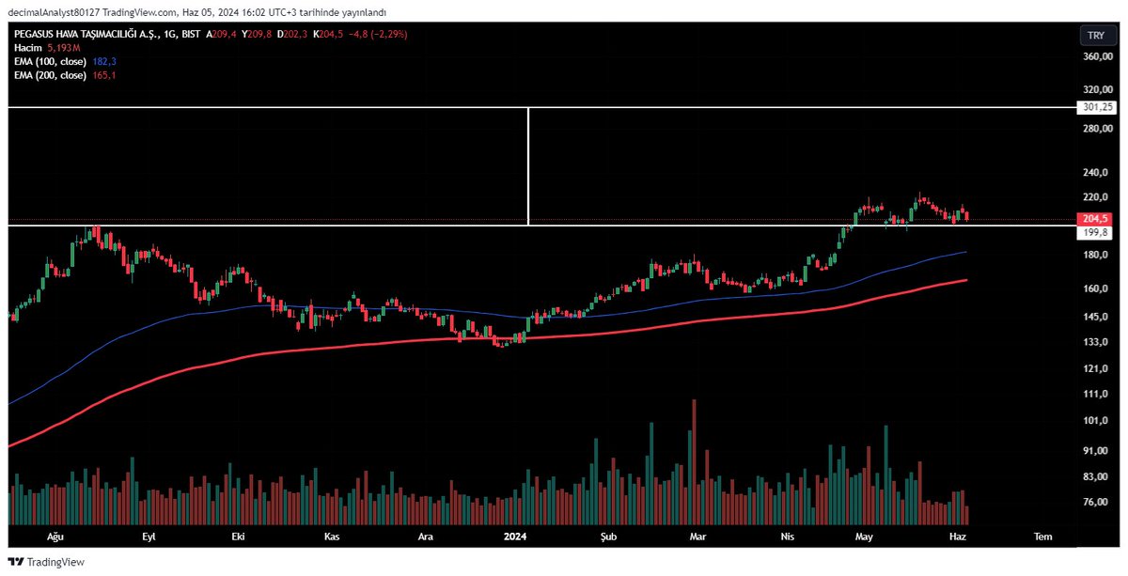1128x576 pixels.
Task: Click the Şub label on the time axis
Action: (609, 537)
